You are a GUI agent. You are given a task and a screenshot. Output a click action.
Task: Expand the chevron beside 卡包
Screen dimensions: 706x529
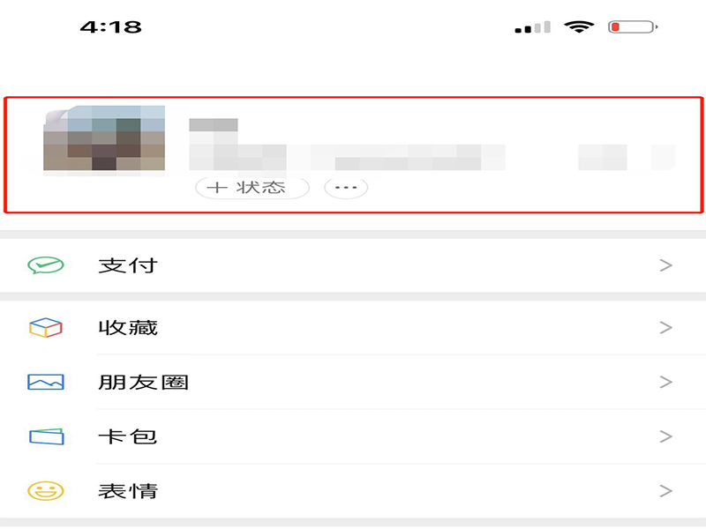(x=666, y=436)
